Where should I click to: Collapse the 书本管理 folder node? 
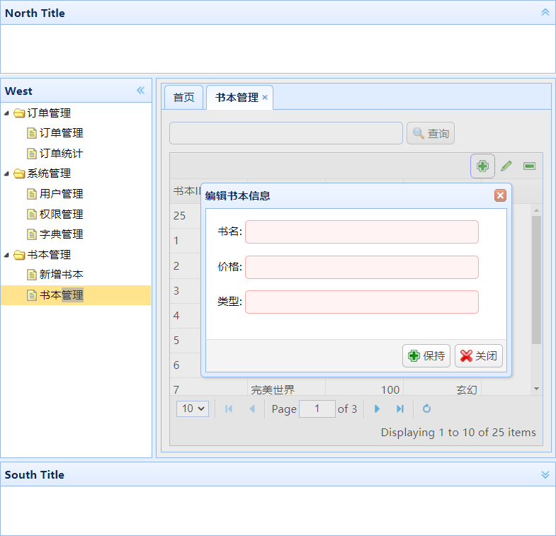pos(7,255)
